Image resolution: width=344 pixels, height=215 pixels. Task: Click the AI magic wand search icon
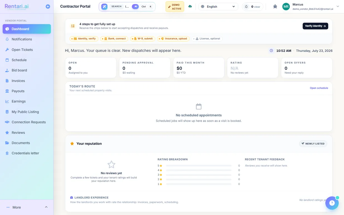pos(104,6)
